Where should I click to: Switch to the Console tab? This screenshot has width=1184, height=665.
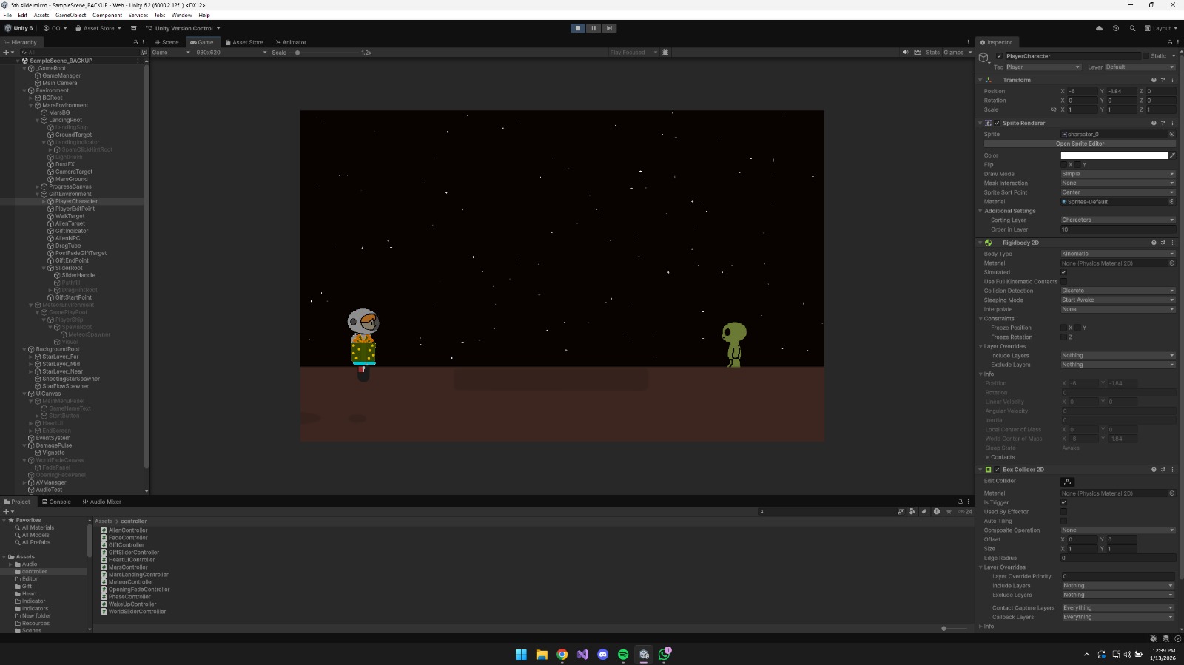pyautogui.click(x=56, y=502)
